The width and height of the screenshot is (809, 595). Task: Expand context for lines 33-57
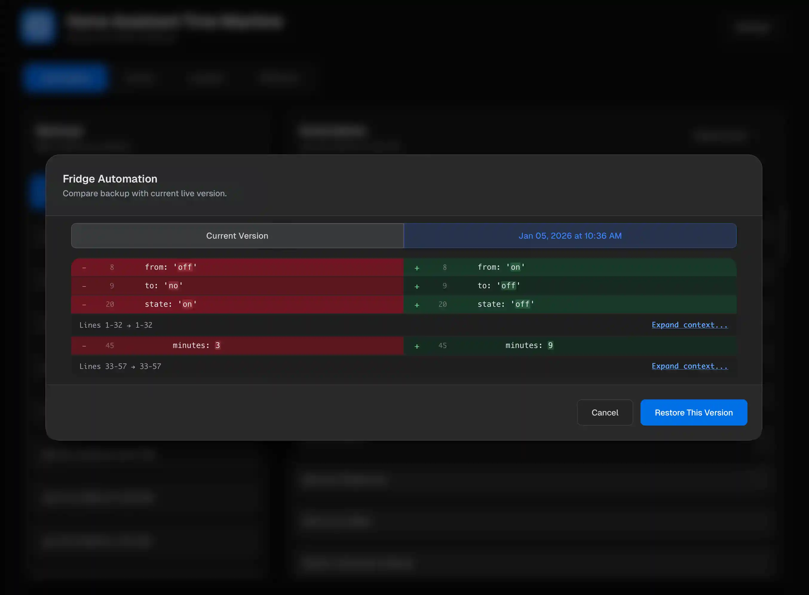pos(690,366)
